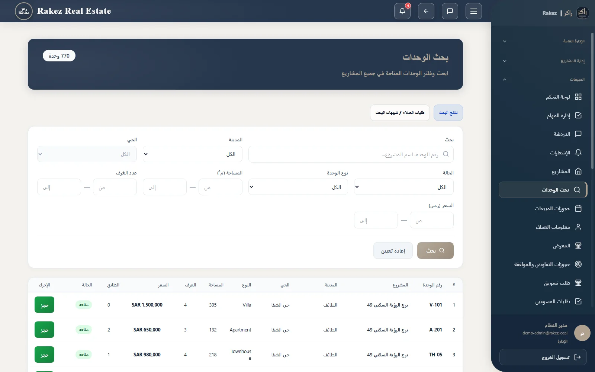Open حجوزات التفاوض والموافقة item
The height and width of the screenshot is (372, 595).
click(543, 264)
